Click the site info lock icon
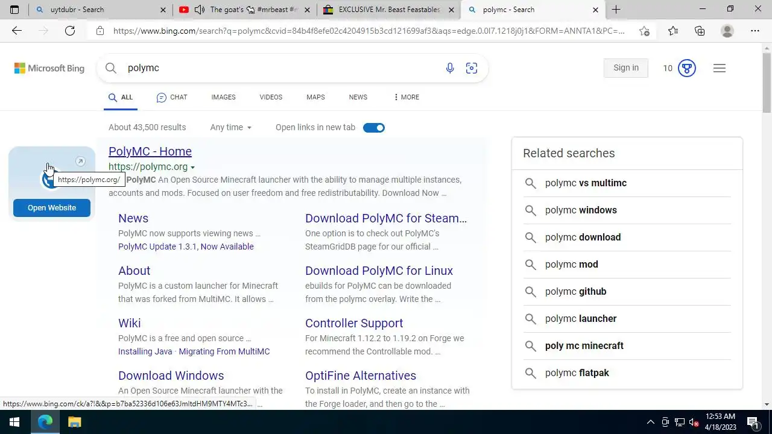The image size is (772, 434). (100, 31)
